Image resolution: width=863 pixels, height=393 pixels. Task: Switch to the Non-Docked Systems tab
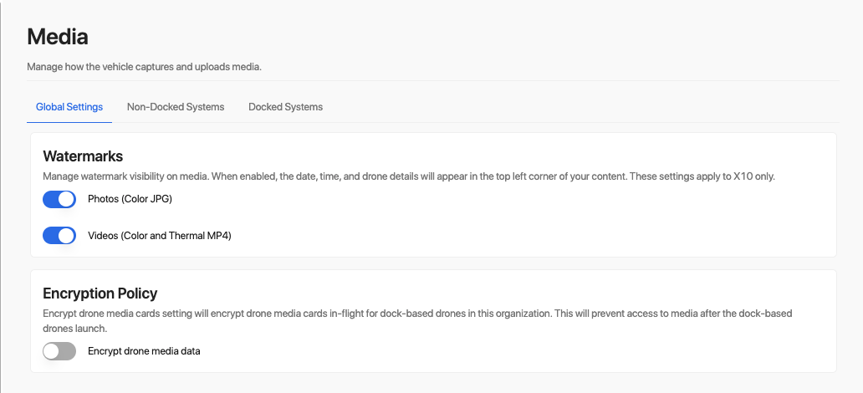point(176,107)
